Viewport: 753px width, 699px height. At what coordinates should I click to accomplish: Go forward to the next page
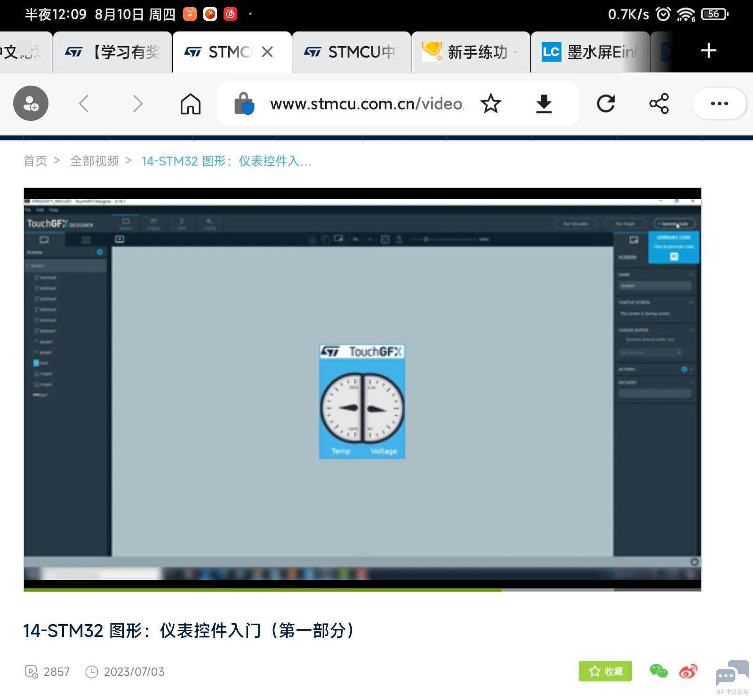[x=137, y=103]
